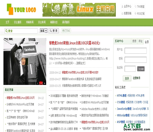Click 注册帐号 register link

[137, 78]
